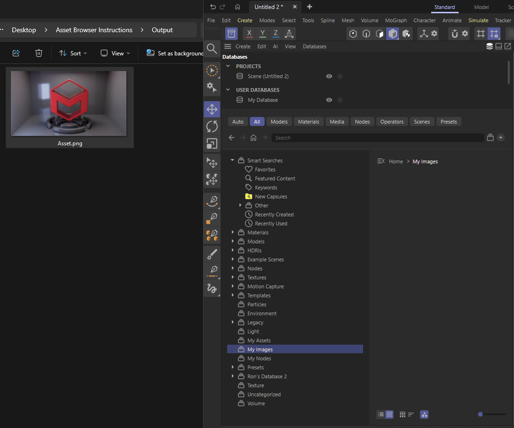Click the Asset.png thumbnail

(69, 104)
